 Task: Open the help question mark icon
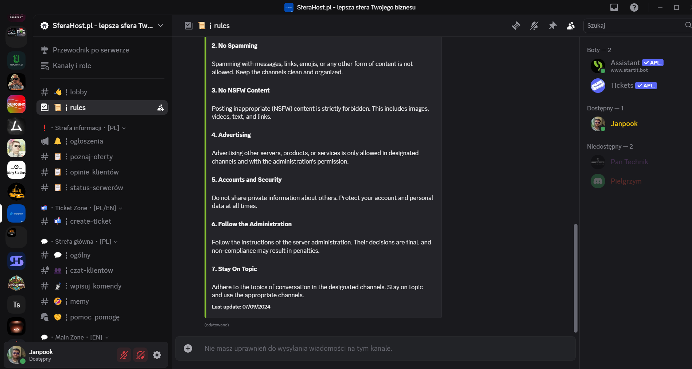click(634, 7)
